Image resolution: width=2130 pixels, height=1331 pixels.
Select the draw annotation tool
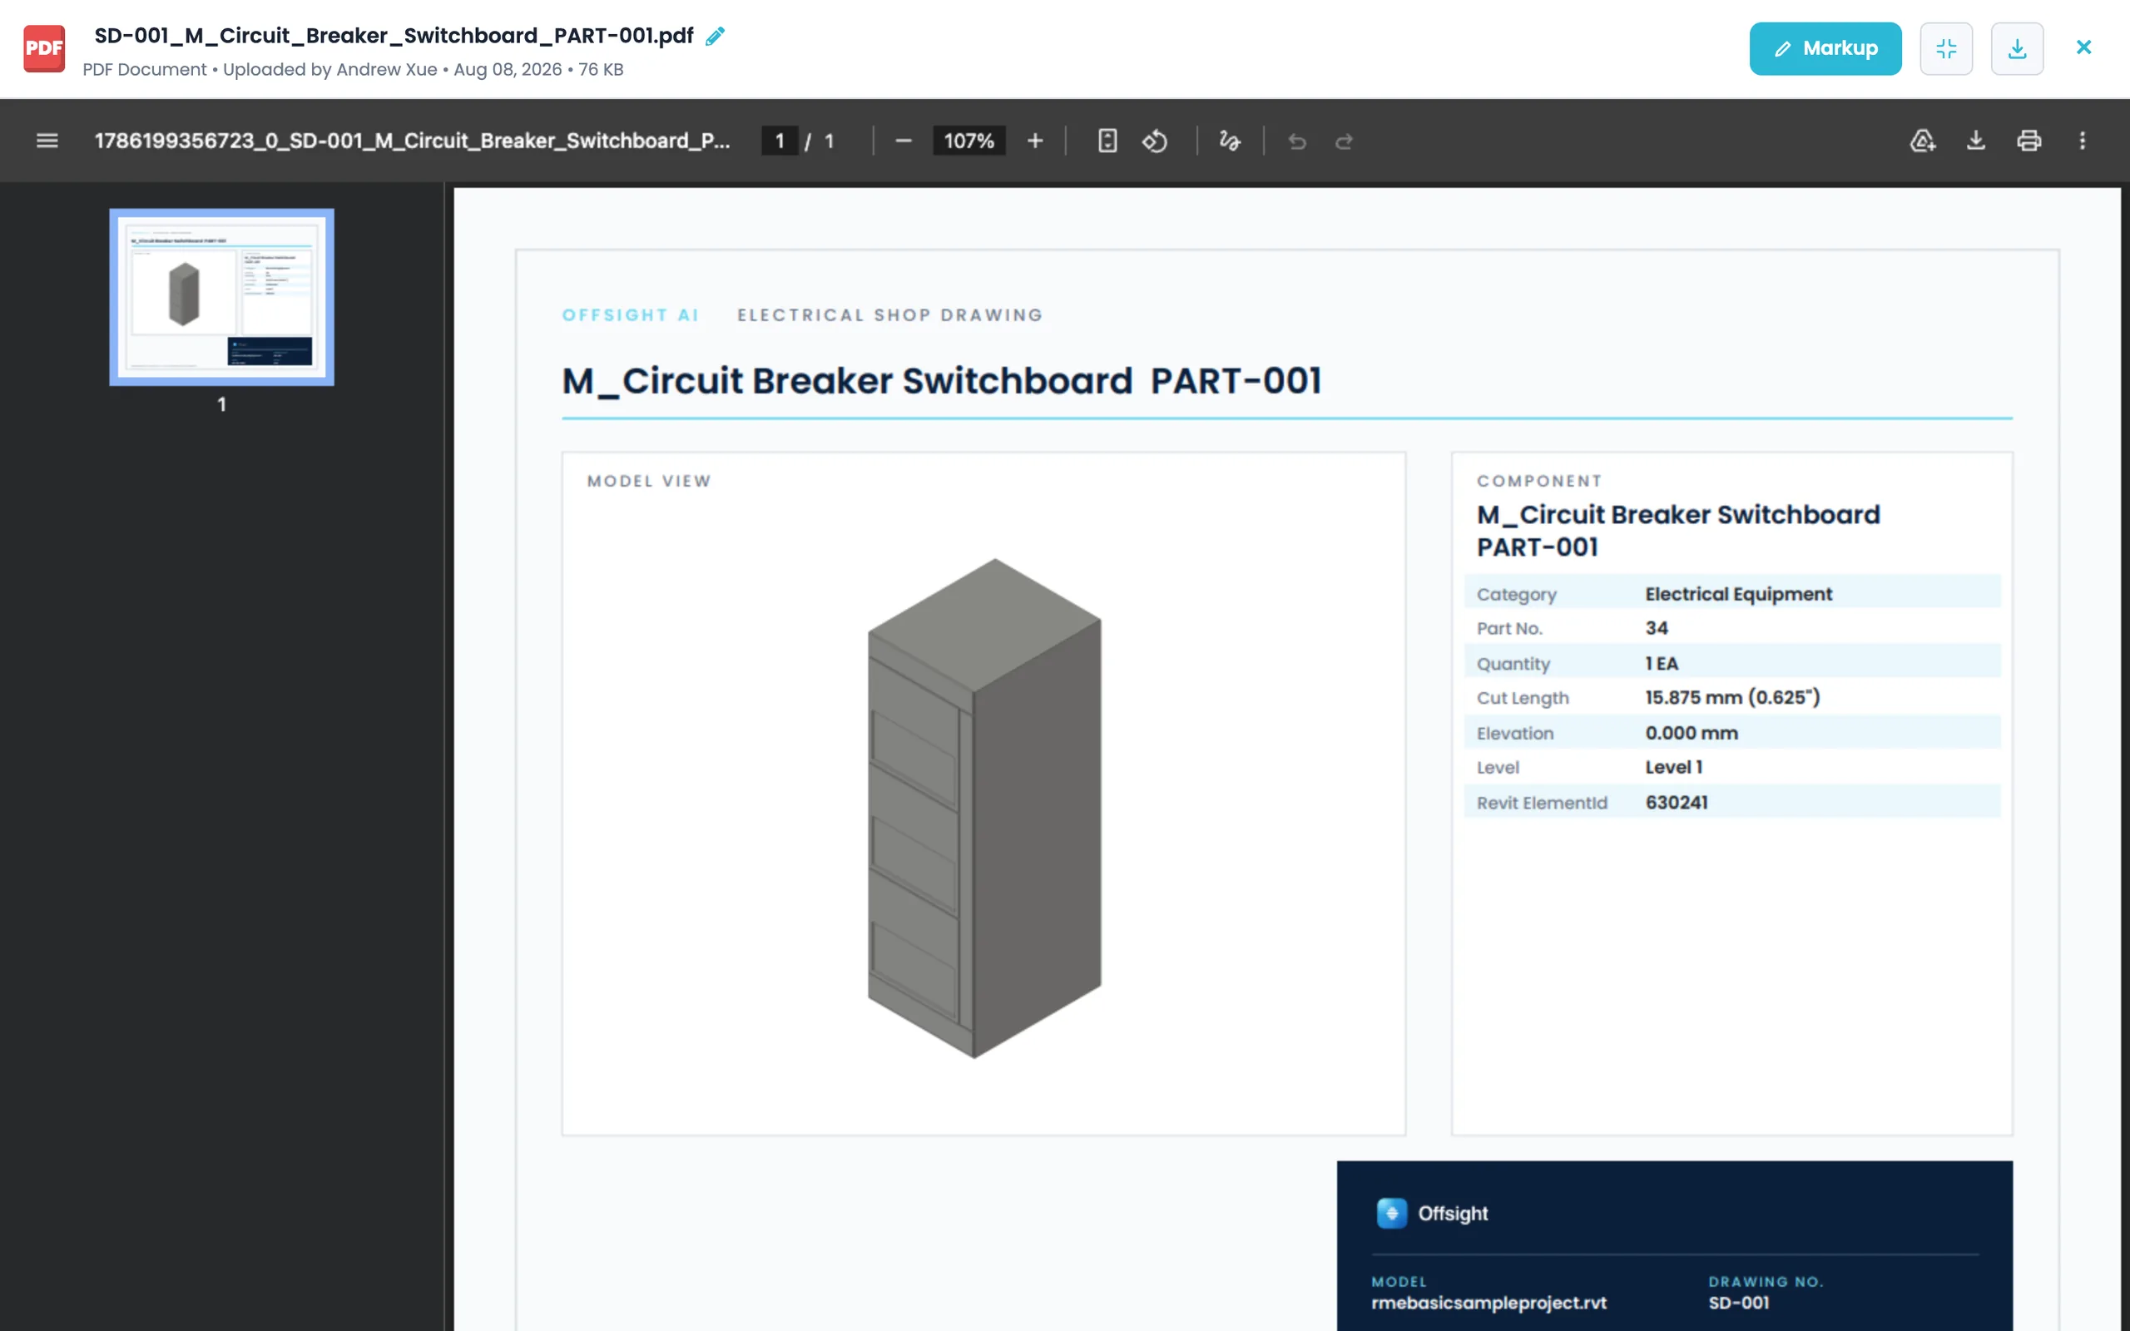pyautogui.click(x=1230, y=141)
